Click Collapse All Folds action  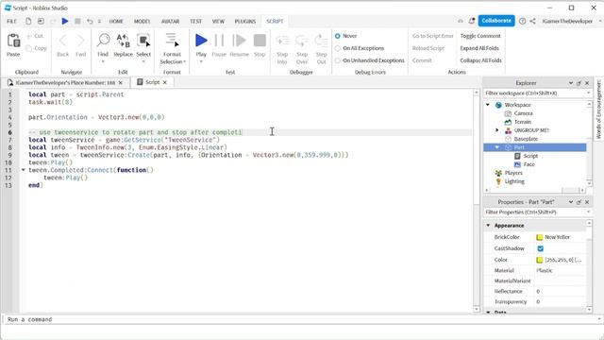click(480, 60)
